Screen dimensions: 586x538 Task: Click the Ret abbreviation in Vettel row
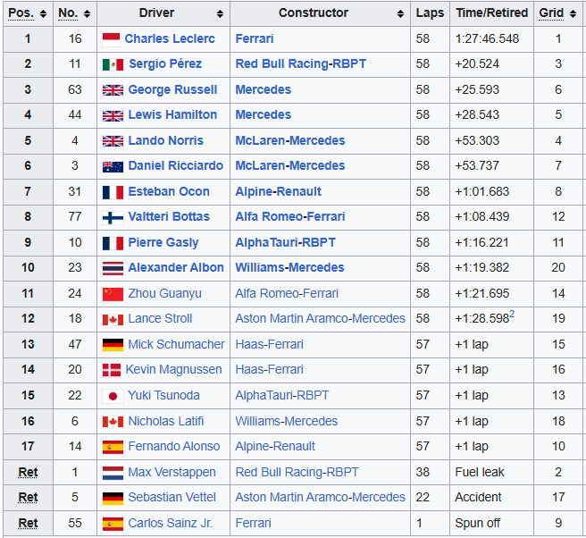coord(28,497)
